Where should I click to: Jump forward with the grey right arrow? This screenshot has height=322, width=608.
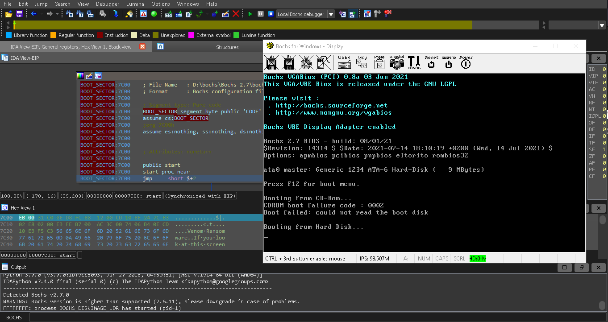(50, 14)
